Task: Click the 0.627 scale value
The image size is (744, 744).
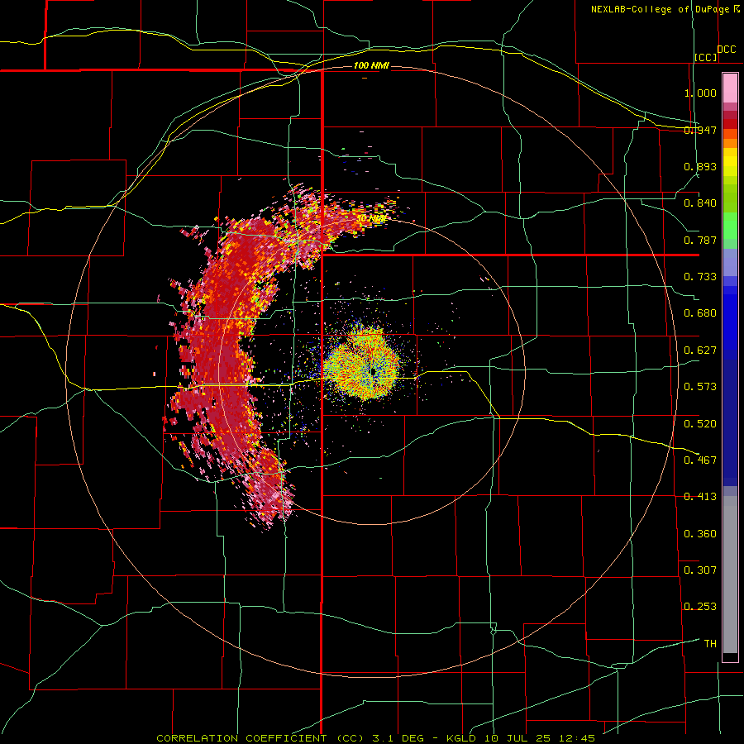Action: [x=700, y=351]
